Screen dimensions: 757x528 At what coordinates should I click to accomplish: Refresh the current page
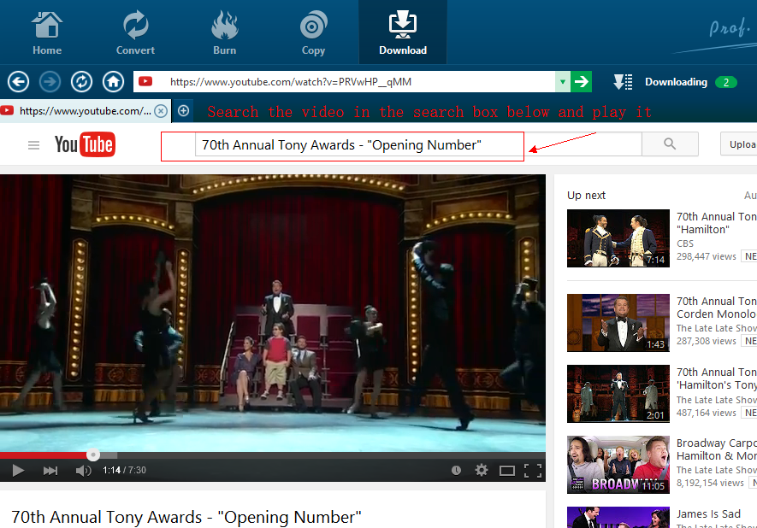(81, 81)
